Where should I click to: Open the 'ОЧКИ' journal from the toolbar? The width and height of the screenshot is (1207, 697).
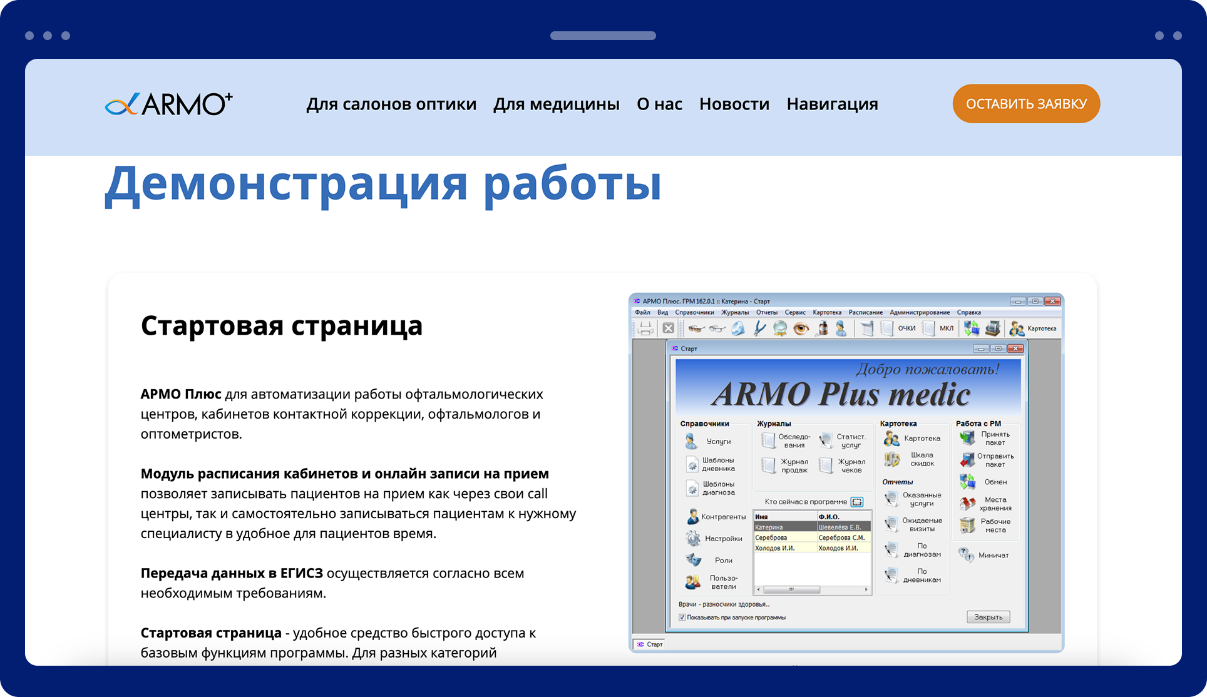(x=898, y=328)
